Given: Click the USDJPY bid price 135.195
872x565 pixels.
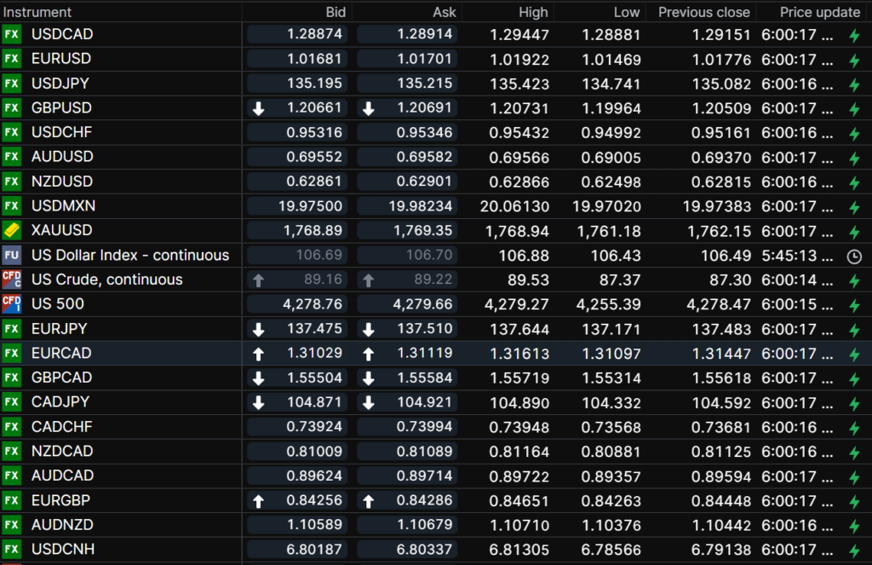Looking at the screenshot, I should point(316,84).
